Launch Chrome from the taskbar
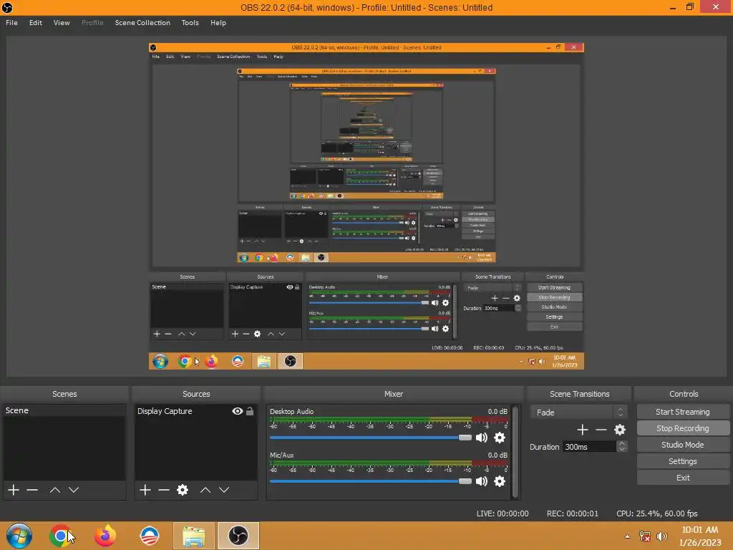 pyautogui.click(x=60, y=536)
